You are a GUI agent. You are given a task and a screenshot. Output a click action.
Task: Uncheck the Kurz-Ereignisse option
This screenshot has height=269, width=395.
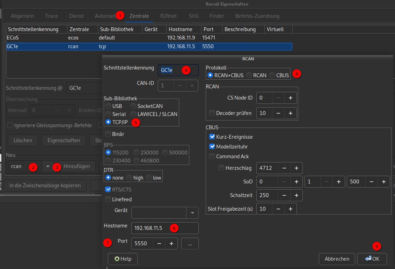click(212, 137)
